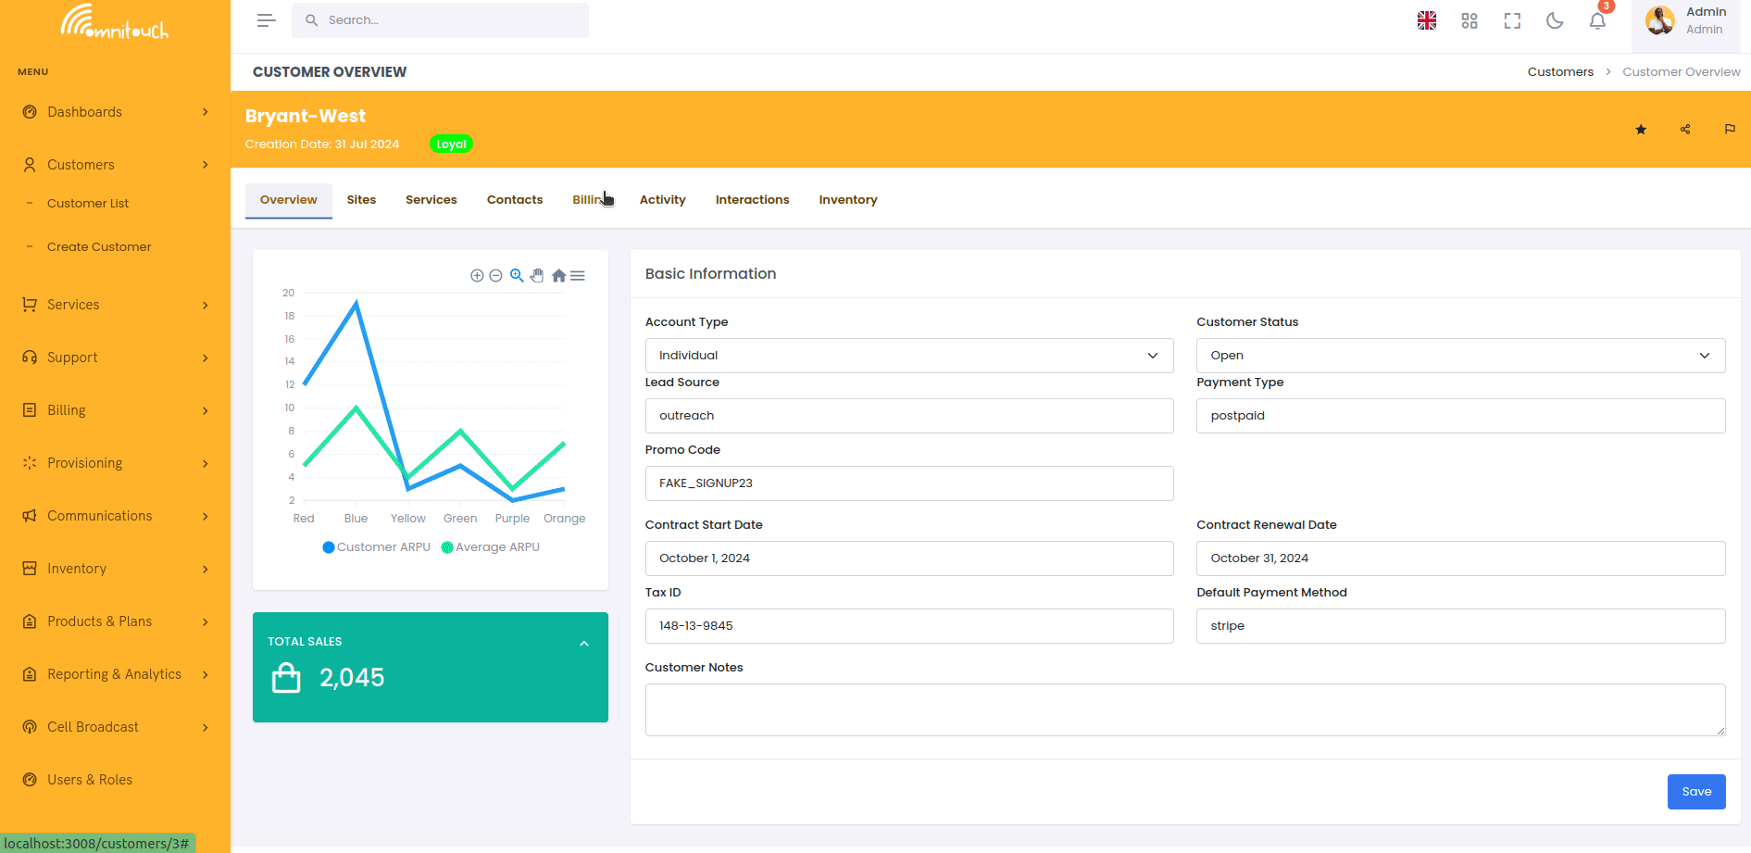Open Create Customer sidebar link
Image resolution: width=1751 pixels, height=853 pixels.
tap(99, 247)
